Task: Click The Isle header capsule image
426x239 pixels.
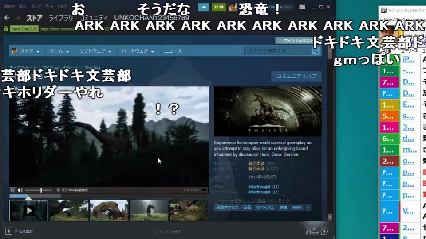Action: (268, 112)
